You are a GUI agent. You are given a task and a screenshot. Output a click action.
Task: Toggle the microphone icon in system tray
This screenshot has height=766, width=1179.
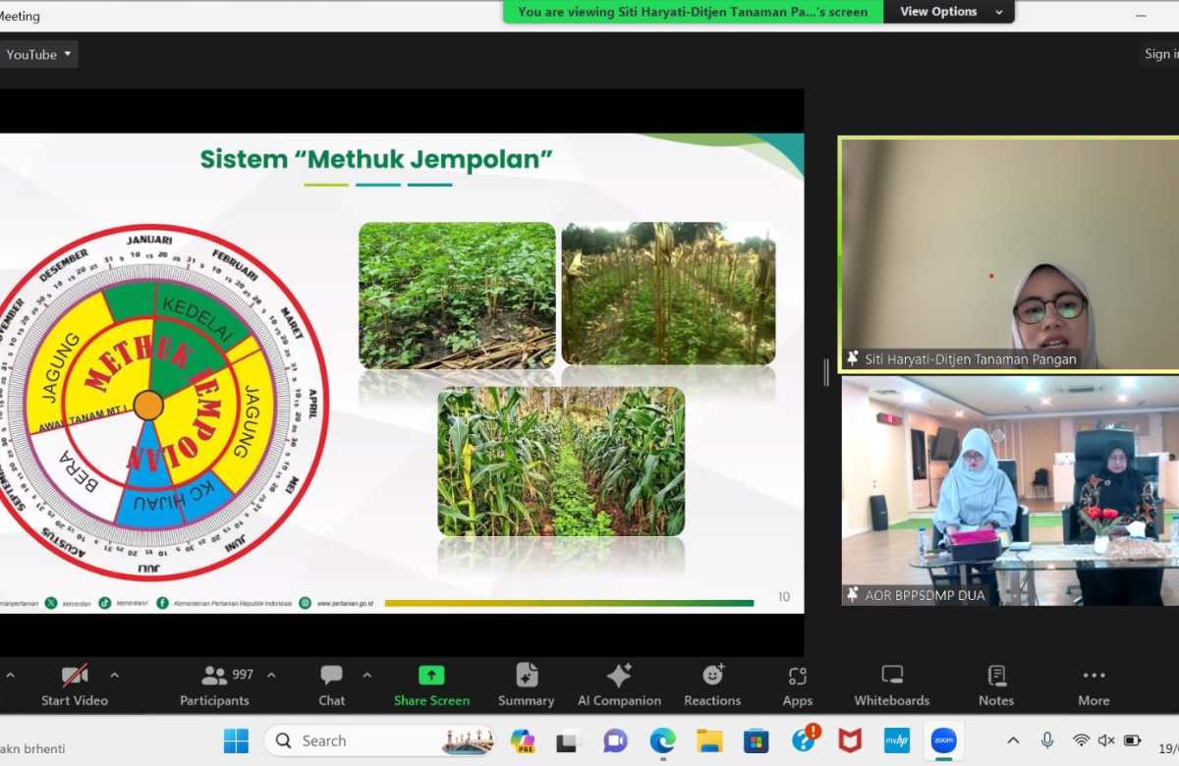[x=1047, y=740]
